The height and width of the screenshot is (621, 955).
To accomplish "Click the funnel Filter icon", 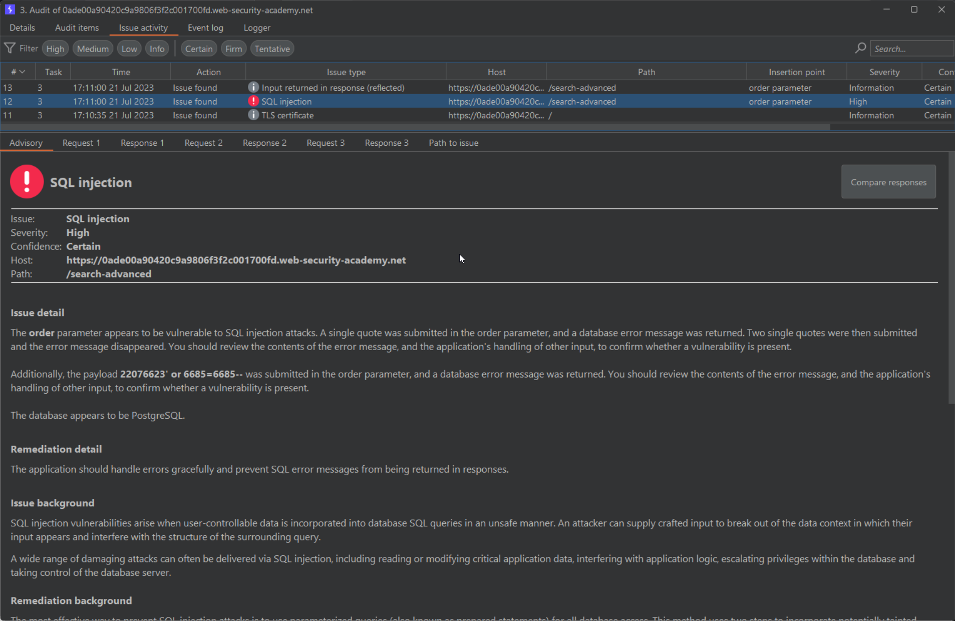I will 10,48.
